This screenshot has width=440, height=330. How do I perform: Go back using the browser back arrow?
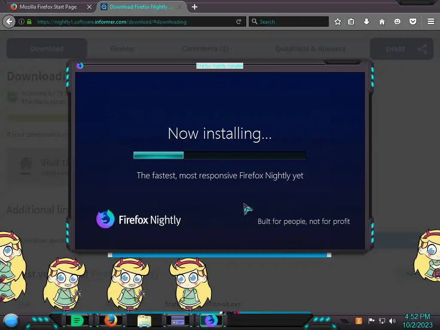click(9, 21)
